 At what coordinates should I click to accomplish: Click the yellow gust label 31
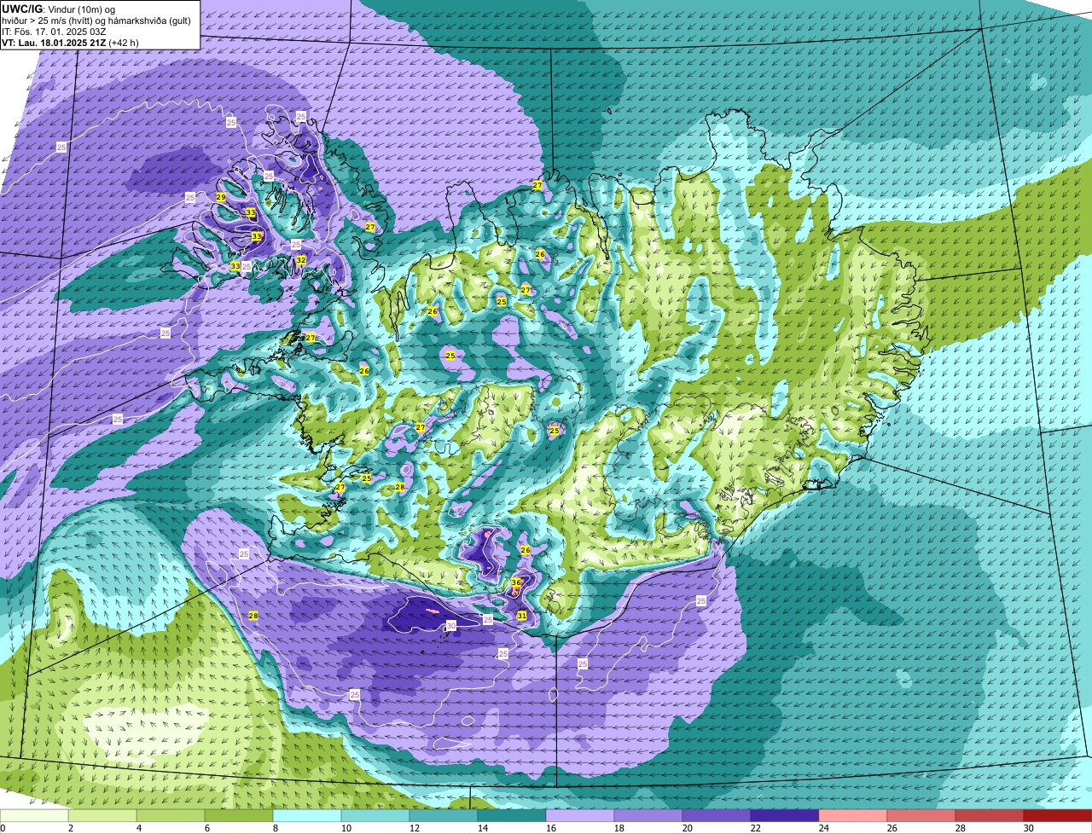(x=521, y=615)
